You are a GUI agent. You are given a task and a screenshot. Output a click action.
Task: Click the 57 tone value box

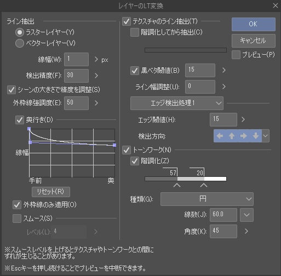(170, 172)
